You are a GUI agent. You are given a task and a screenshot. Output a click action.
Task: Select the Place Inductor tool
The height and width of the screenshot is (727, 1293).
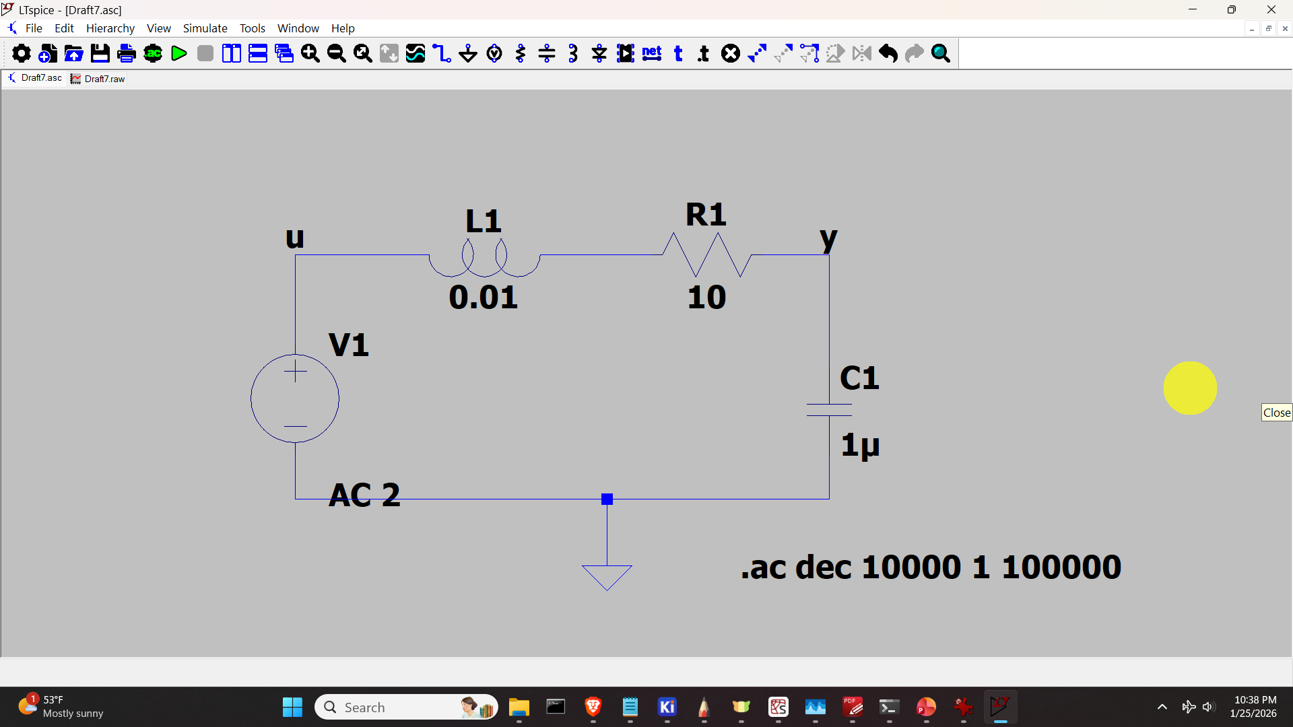pos(573,54)
